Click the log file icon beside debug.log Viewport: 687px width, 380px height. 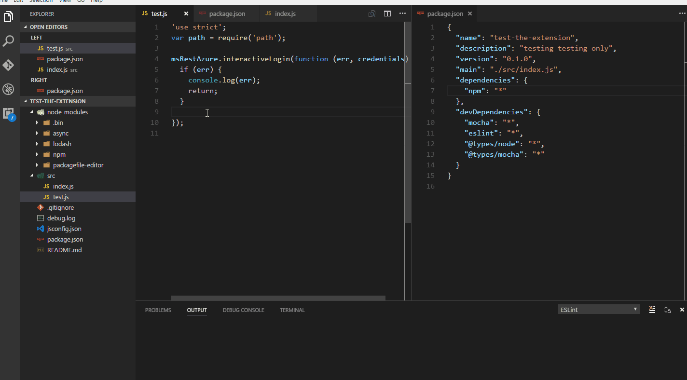[x=41, y=218]
